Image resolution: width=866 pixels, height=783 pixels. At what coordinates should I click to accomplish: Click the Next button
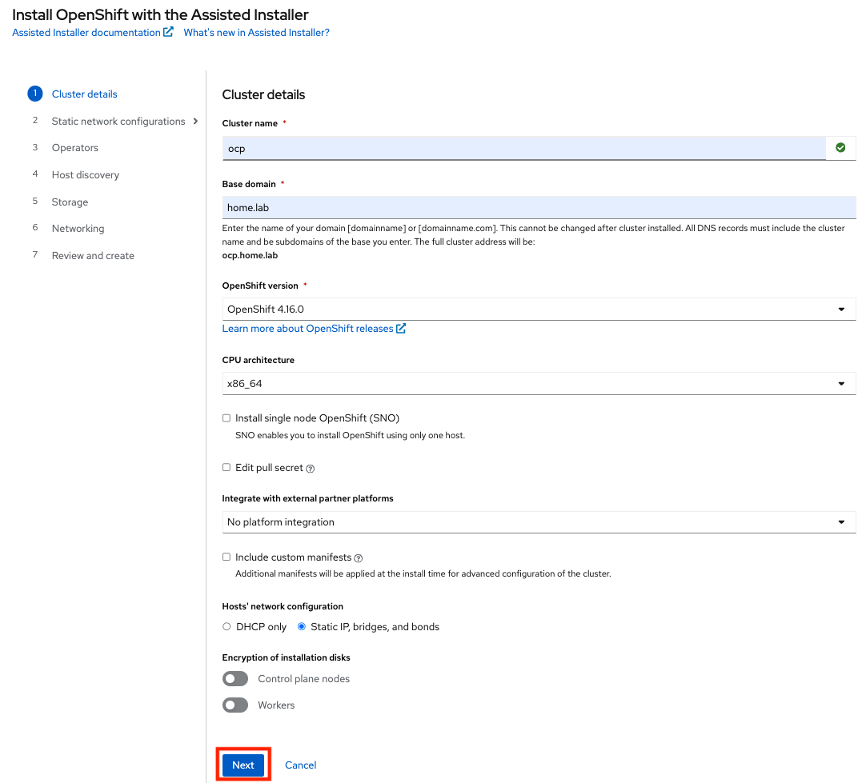tap(243, 765)
